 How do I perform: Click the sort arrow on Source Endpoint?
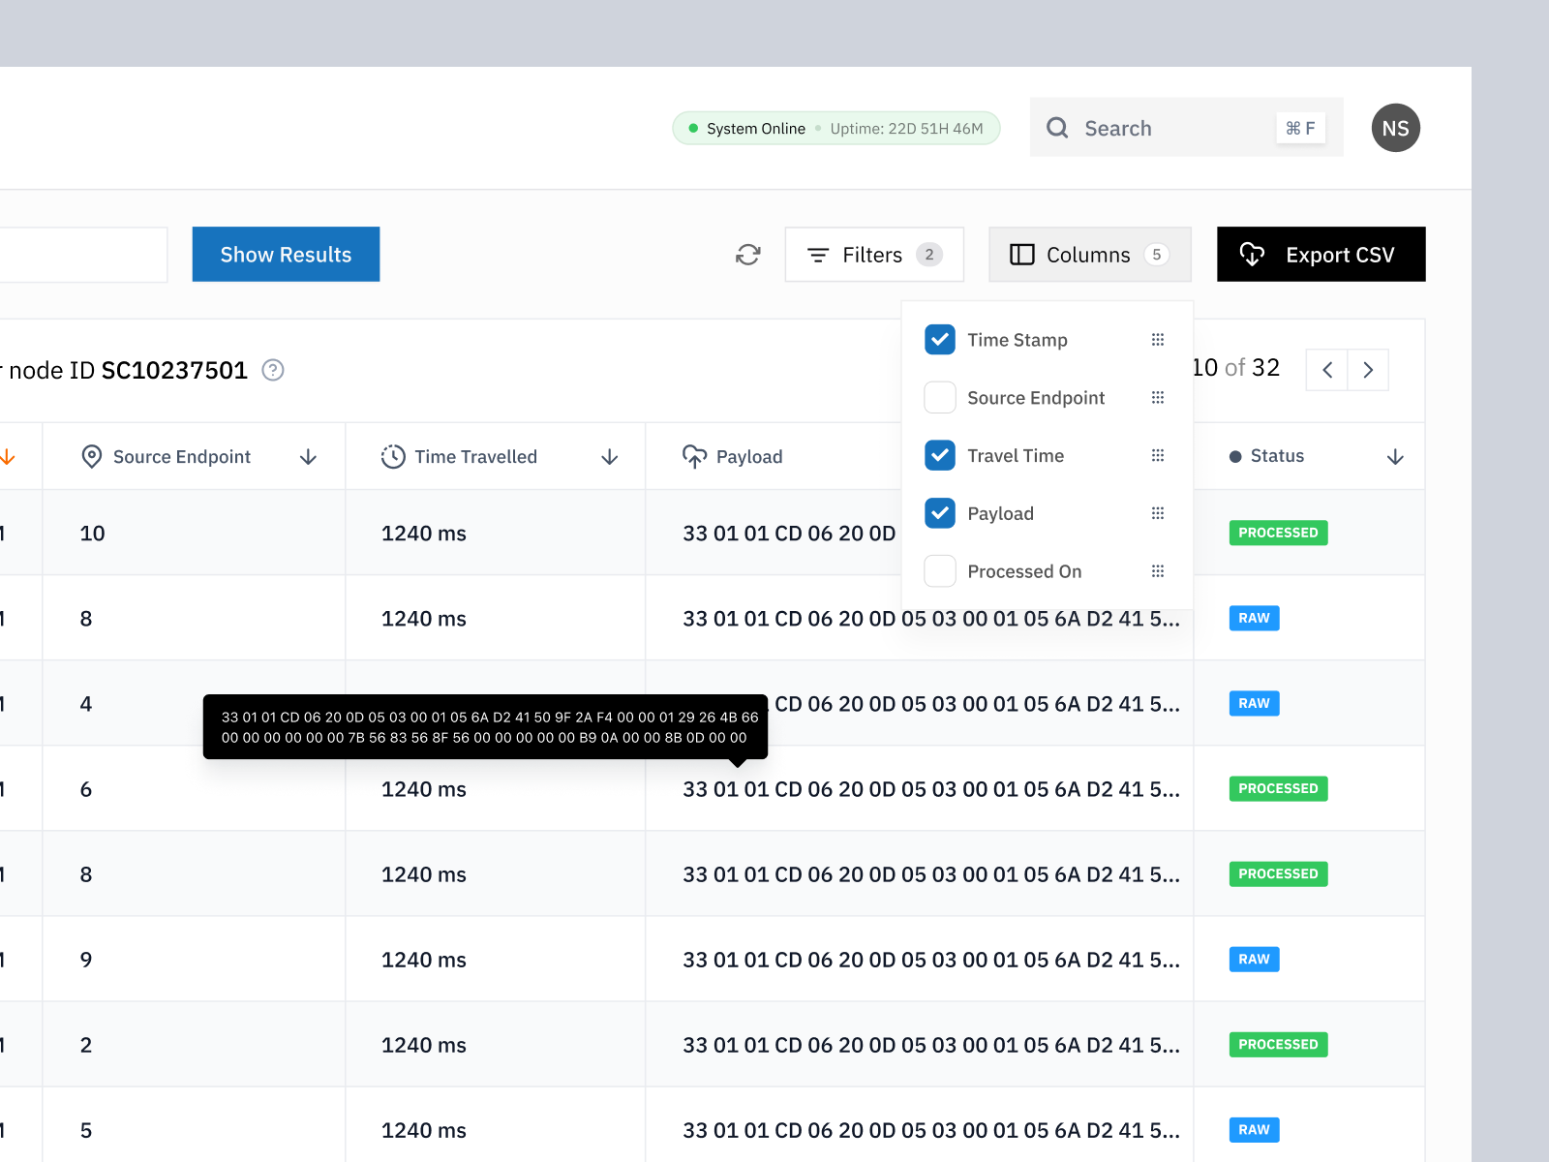tap(308, 456)
